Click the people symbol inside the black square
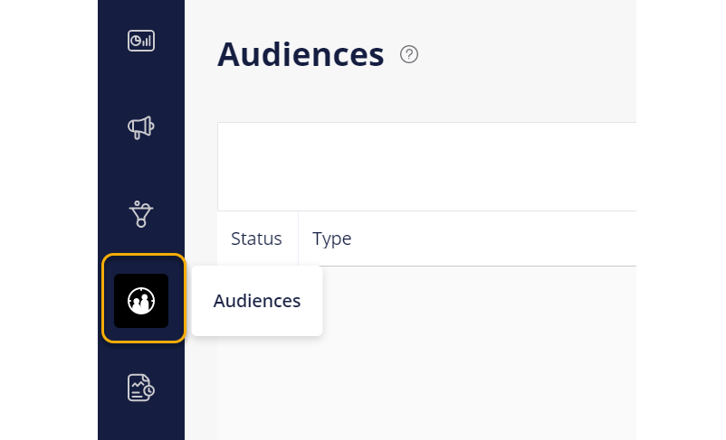The width and height of the screenshot is (726, 440). pyautogui.click(x=141, y=302)
